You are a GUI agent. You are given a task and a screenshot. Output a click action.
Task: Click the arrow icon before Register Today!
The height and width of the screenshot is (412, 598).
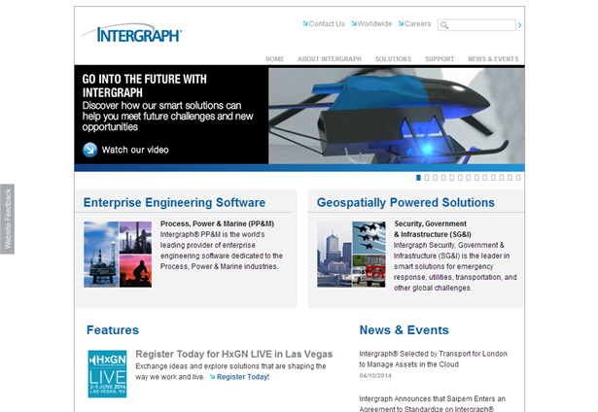tap(212, 377)
